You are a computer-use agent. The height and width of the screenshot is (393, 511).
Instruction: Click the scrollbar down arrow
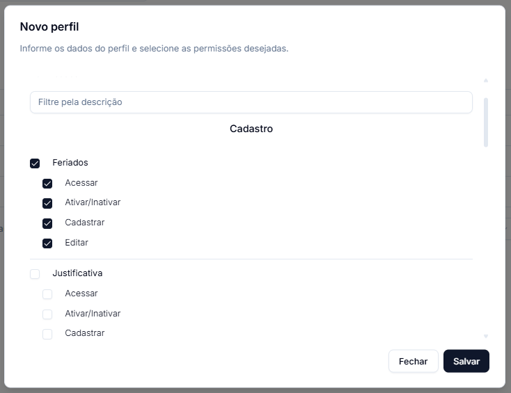pos(486,336)
